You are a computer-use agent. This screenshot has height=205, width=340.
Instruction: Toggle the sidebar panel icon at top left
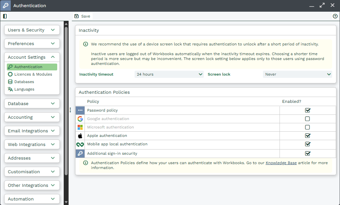5,16
